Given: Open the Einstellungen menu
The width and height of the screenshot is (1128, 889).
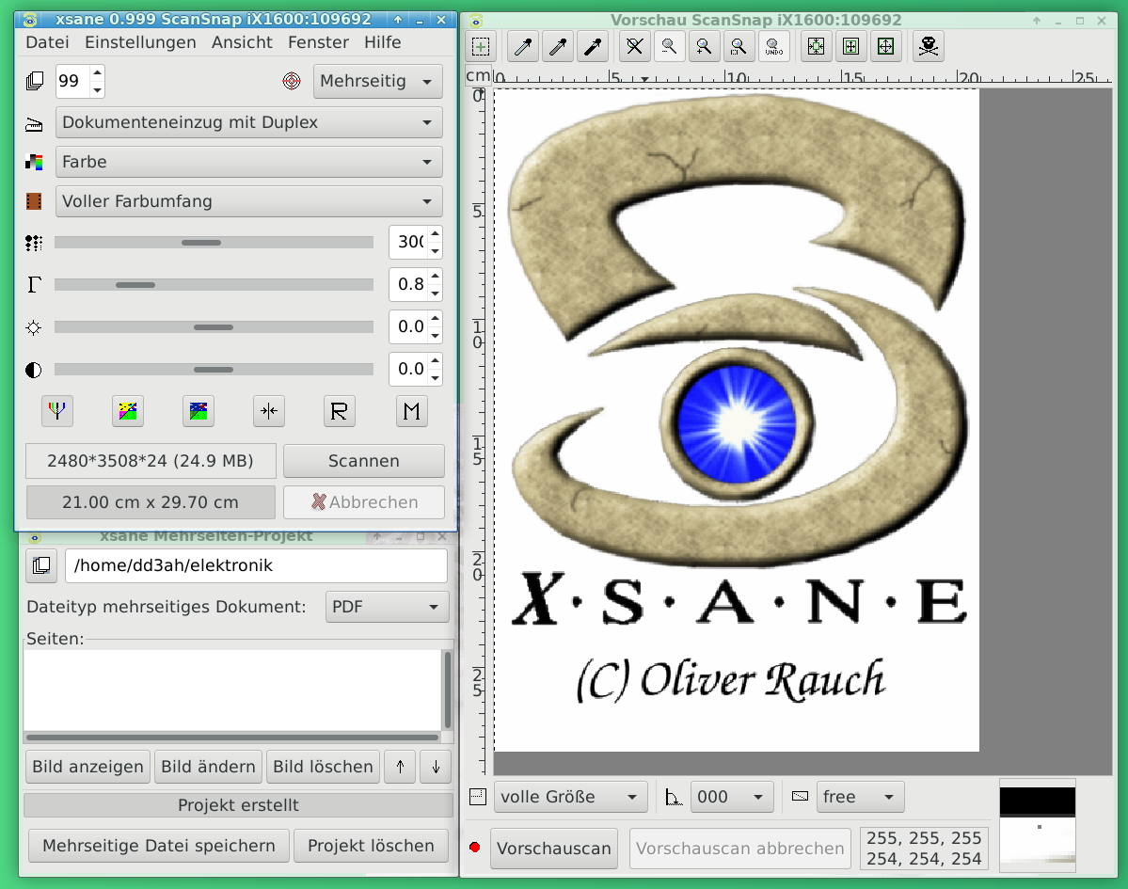Looking at the screenshot, I should tap(140, 42).
